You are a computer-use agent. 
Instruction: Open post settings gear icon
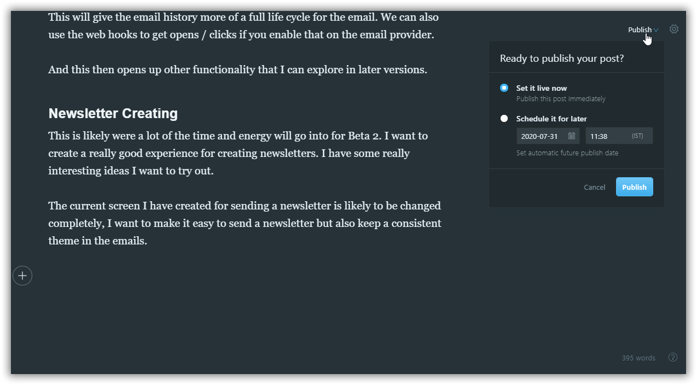[674, 30]
